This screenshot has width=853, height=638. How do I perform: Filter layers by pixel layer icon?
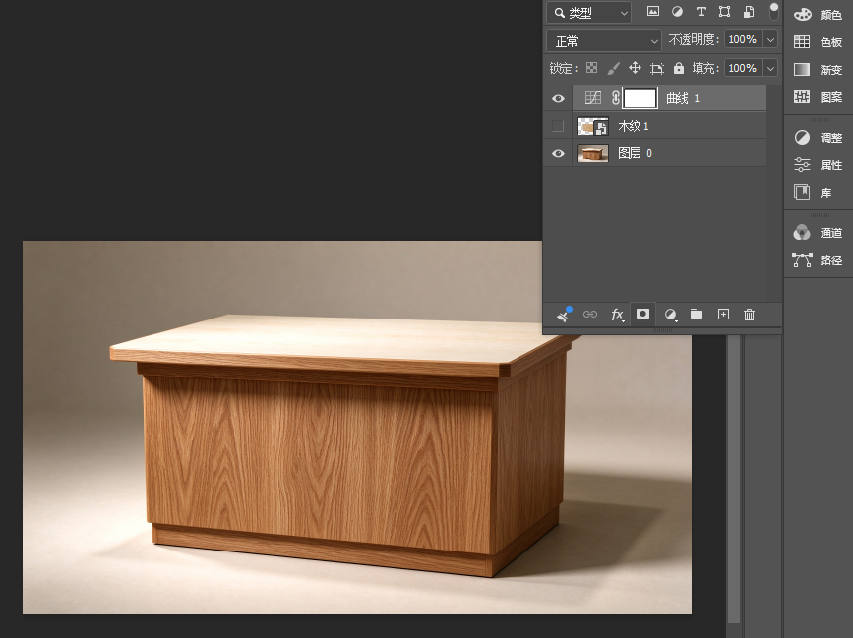pyautogui.click(x=653, y=12)
